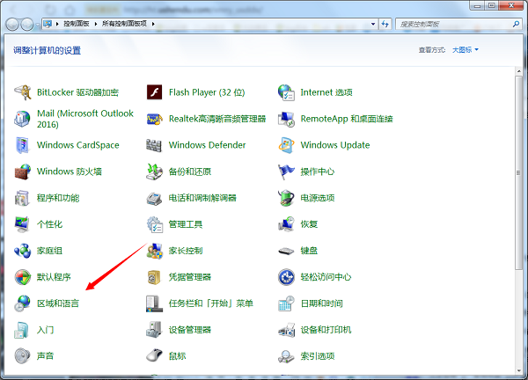Open Windows 防火墙 icon

point(23,172)
